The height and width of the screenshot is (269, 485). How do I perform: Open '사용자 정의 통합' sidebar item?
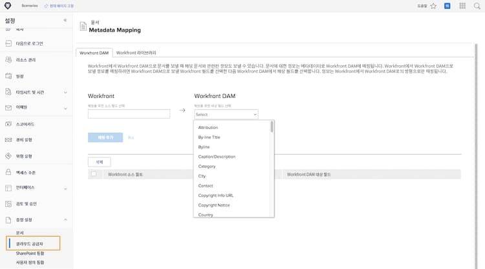tap(30, 263)
